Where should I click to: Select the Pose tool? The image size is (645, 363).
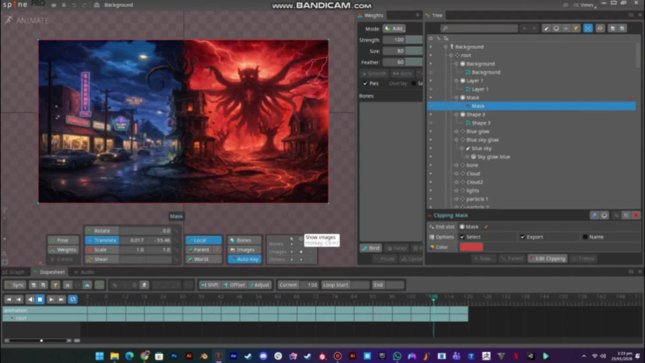63,240
